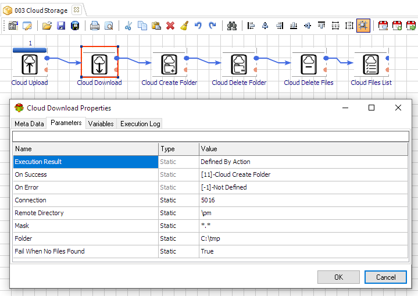Delete selection with the red X icon

point(170,26)
